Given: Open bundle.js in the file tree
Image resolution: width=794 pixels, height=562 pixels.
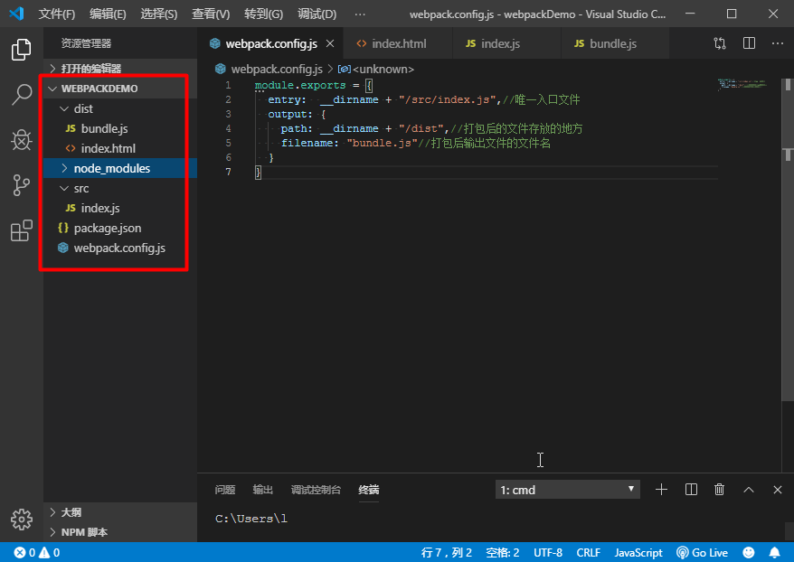Looking at the screenshot, I should (120, 128).
